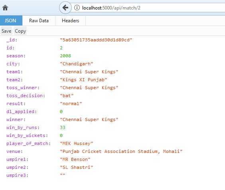Select the dl_applied value 0
The width and height of the screenshot is (225, 190).
pyautogui.click(x=61, y=112)
